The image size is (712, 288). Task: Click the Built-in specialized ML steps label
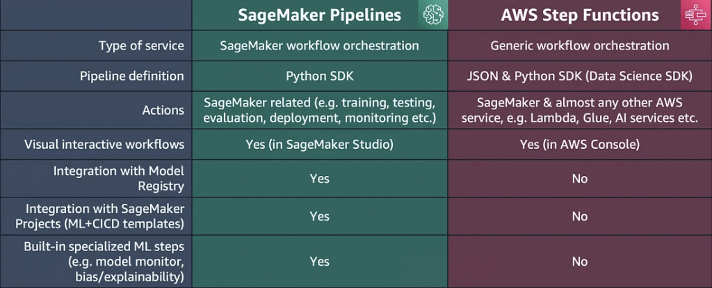tap(104, 261)
